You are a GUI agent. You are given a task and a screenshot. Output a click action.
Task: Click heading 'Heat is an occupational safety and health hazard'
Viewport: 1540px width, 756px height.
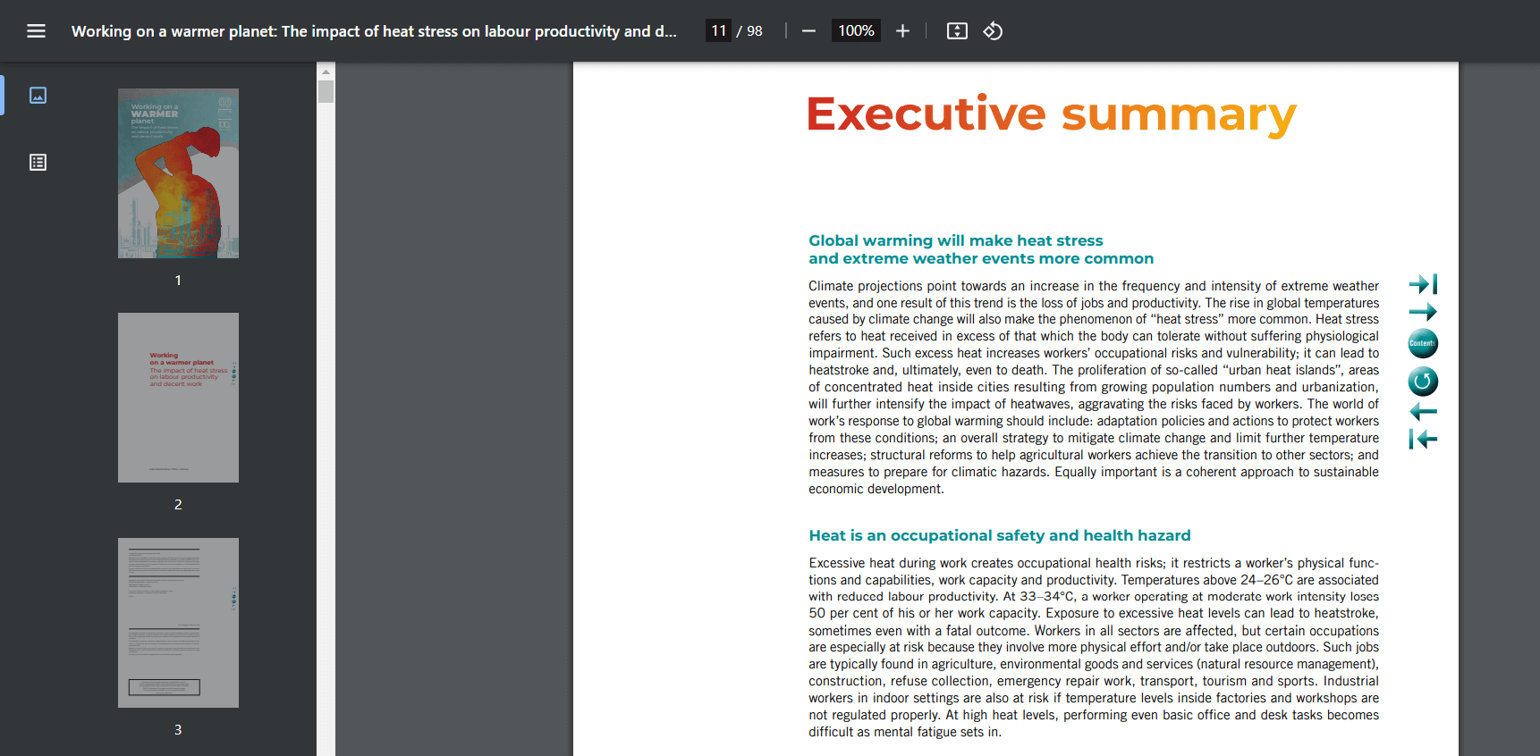coord(1000,535)
